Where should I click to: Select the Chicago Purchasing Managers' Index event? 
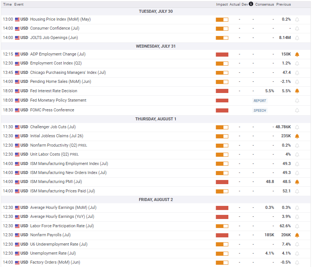click(68, 72)
